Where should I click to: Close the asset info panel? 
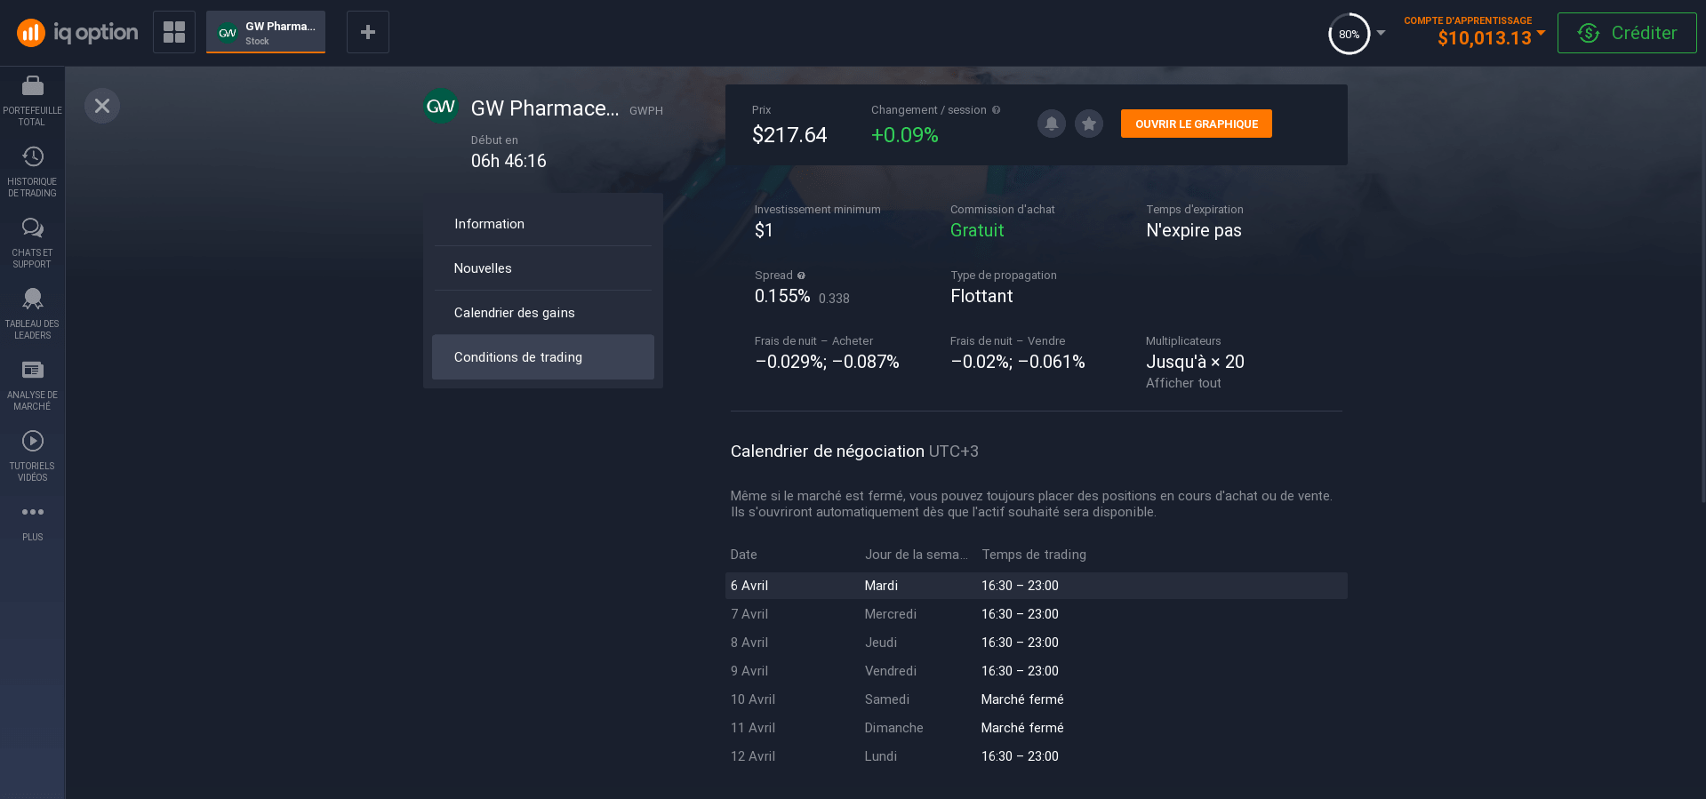point(102,106)
